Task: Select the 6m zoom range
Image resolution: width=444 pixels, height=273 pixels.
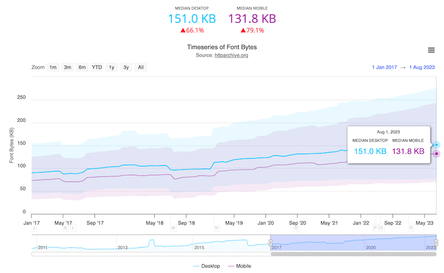Action: [x=82, y=68]
